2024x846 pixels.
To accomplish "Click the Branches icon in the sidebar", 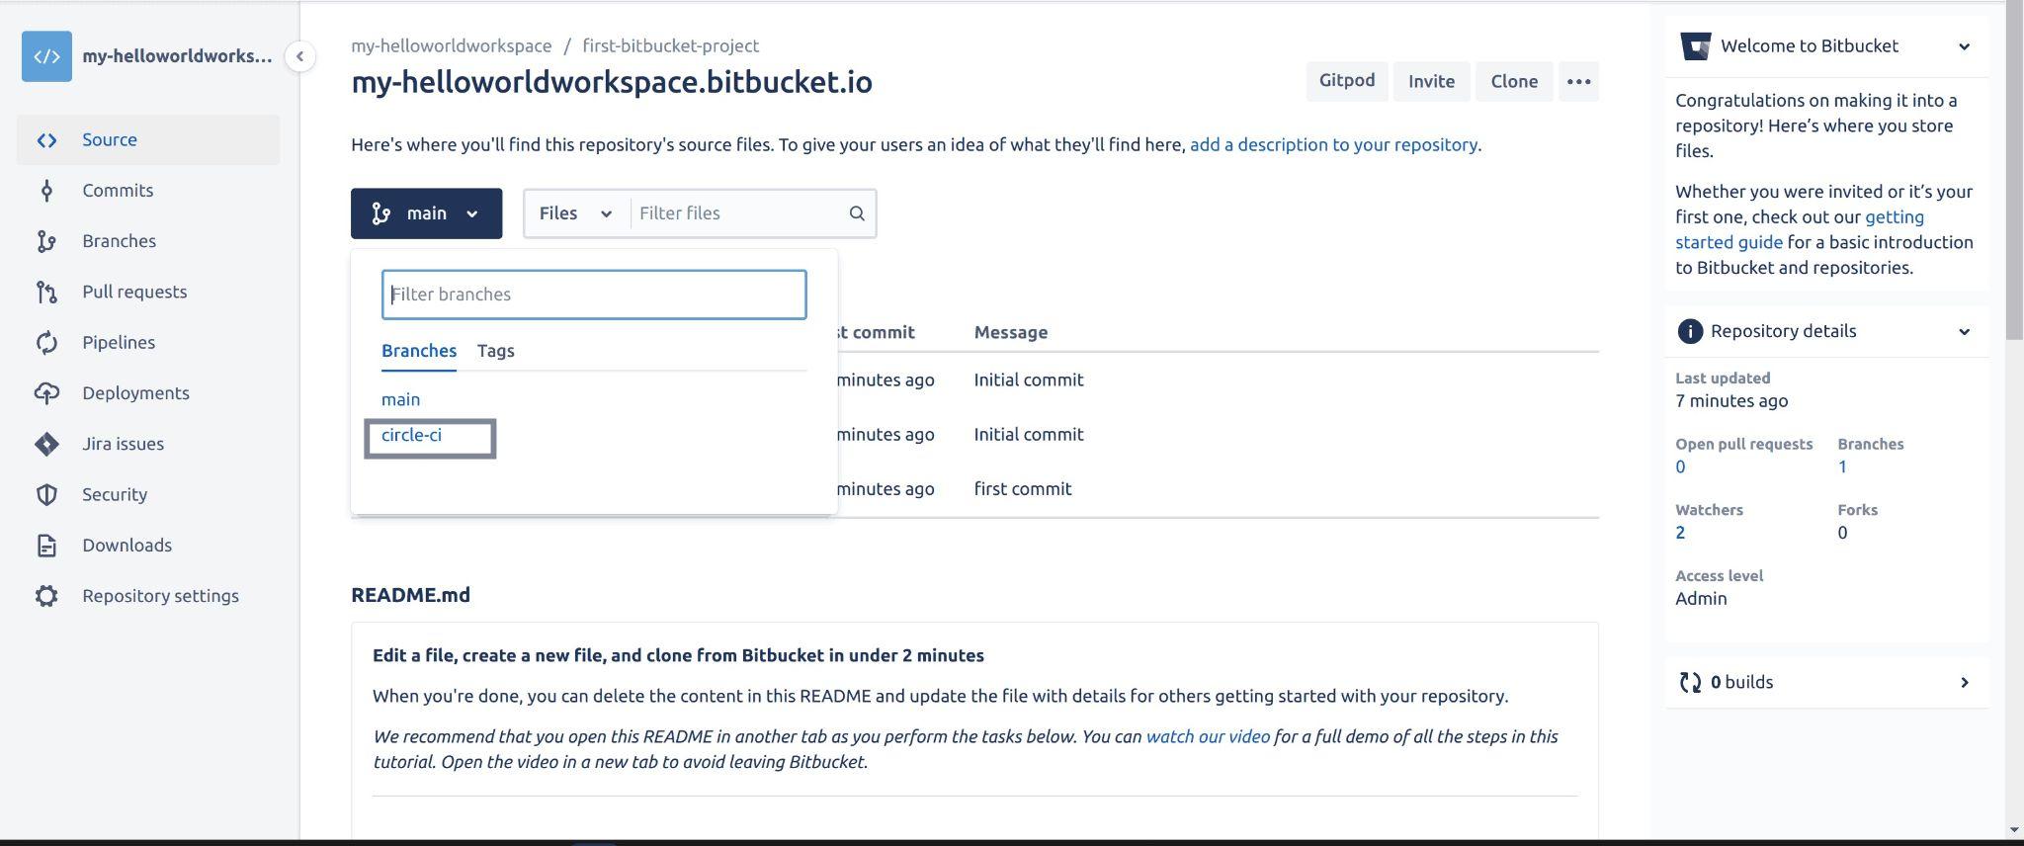I will [x=46, y=241].
